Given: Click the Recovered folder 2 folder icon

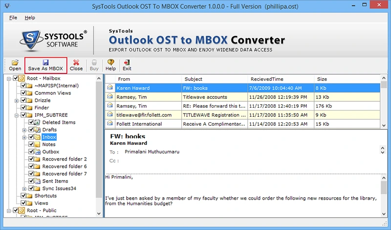Looking at the screenshot, I should pos(37,159).
